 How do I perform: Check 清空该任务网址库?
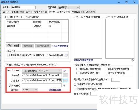click(x=106, y=73)
